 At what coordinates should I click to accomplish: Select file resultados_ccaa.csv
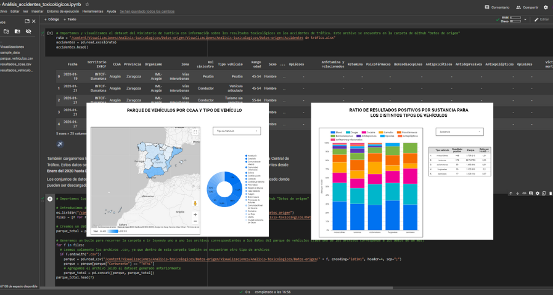pos(15,65)
